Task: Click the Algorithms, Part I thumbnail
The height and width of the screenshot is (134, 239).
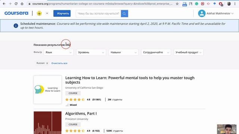Action: pos(47,123)
